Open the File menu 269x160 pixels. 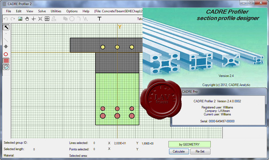[x=9, y=11]
